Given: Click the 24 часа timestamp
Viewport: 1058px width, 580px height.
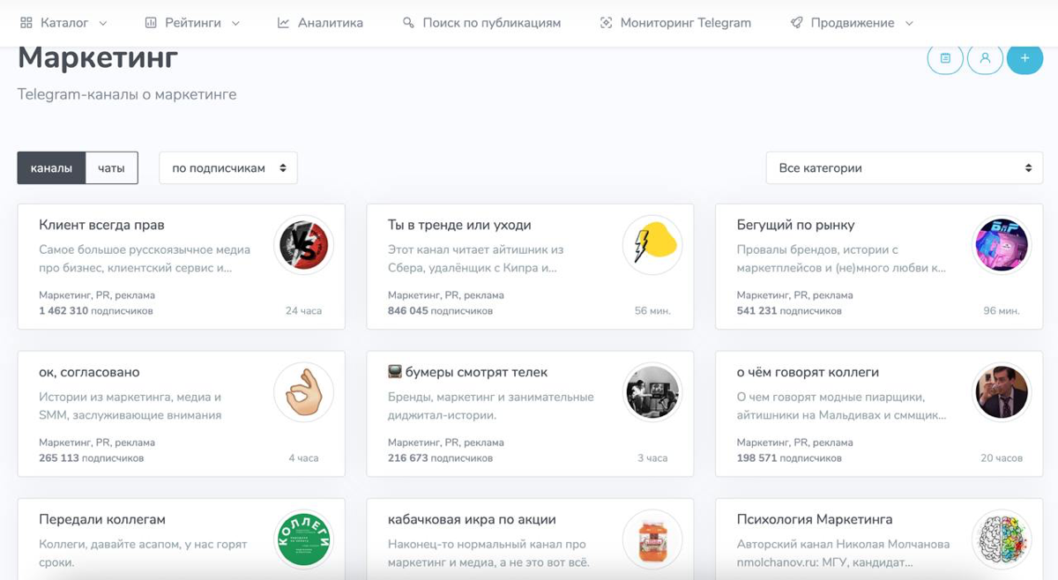Looking at the screenshot, I should click(x=304, y=311).
